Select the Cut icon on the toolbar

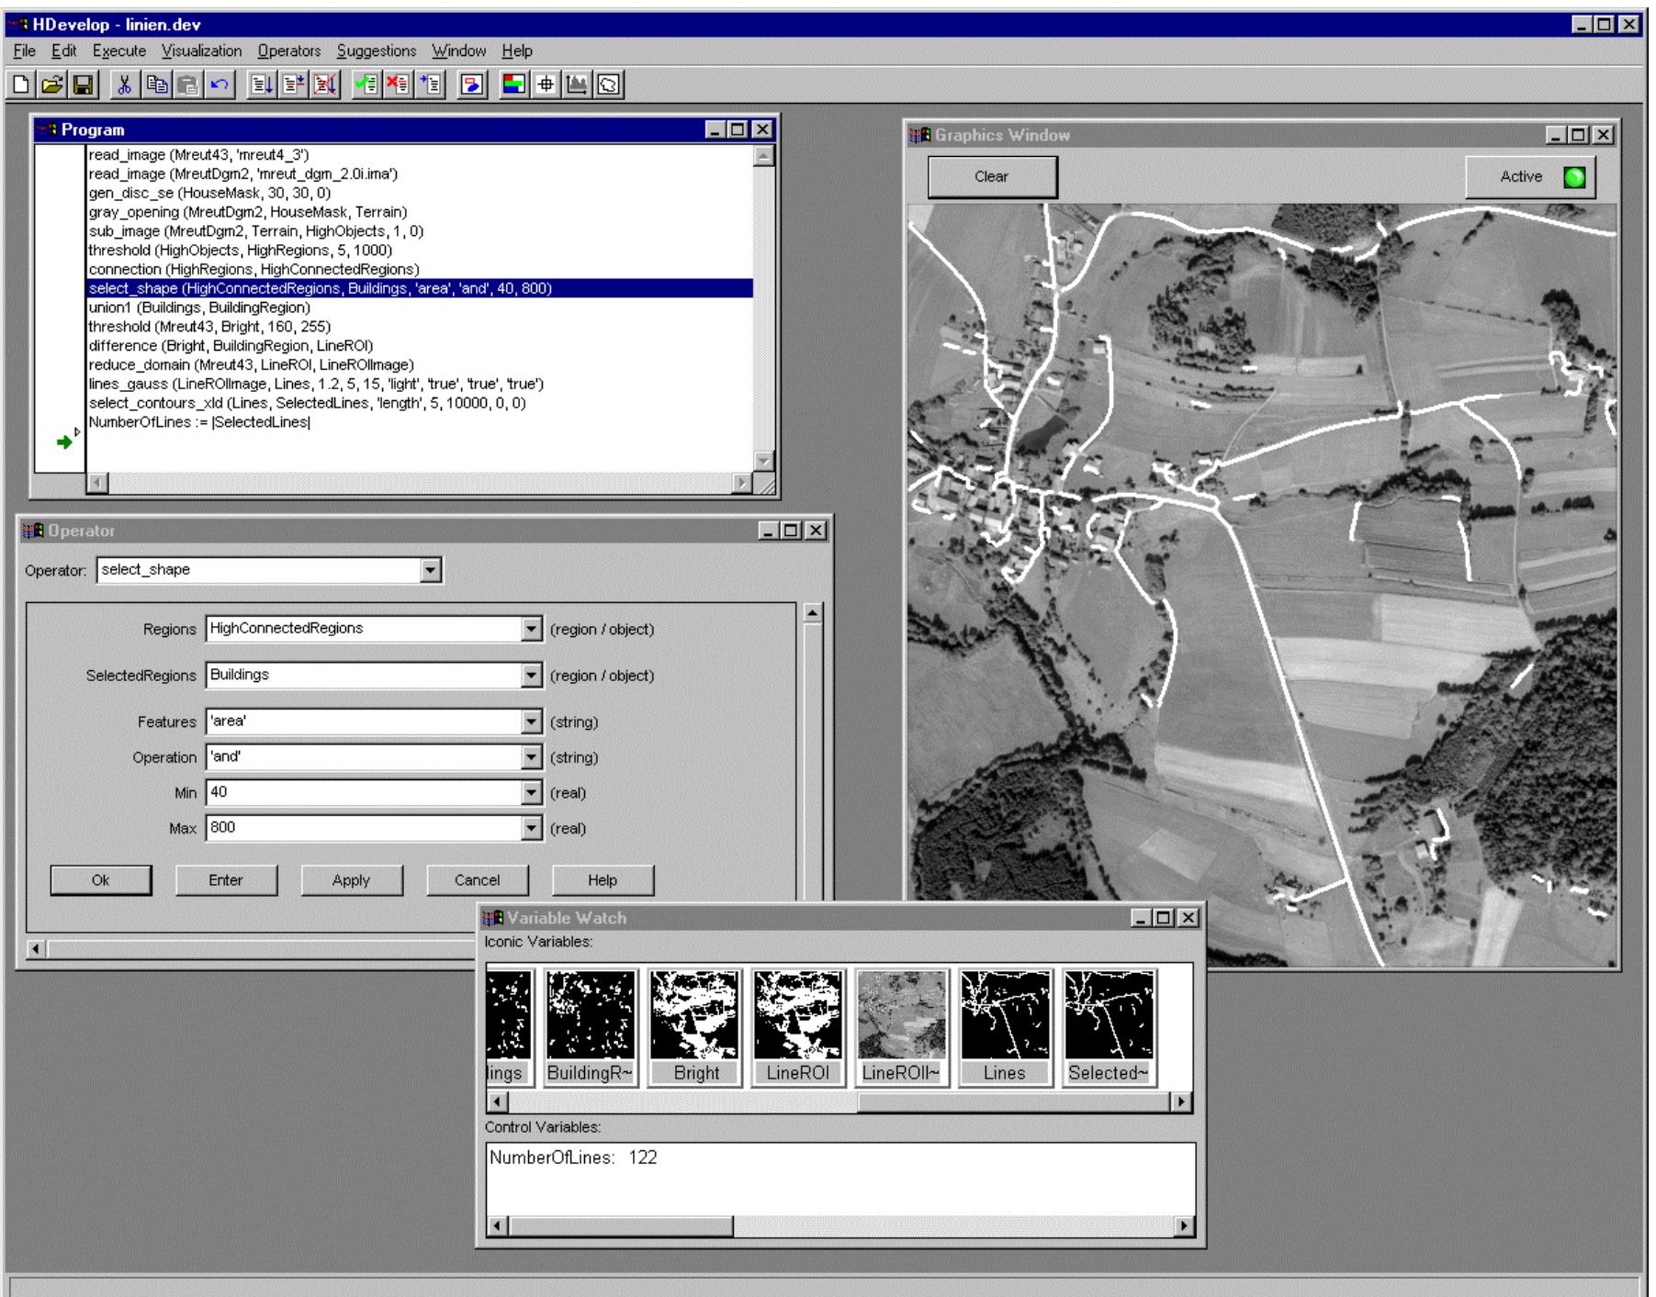click(123, 87)
